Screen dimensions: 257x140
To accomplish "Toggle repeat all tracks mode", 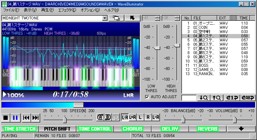I will click(x=245, y=98).
